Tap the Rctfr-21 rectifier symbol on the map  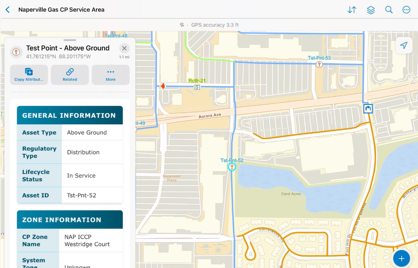(x=196, y=87)
